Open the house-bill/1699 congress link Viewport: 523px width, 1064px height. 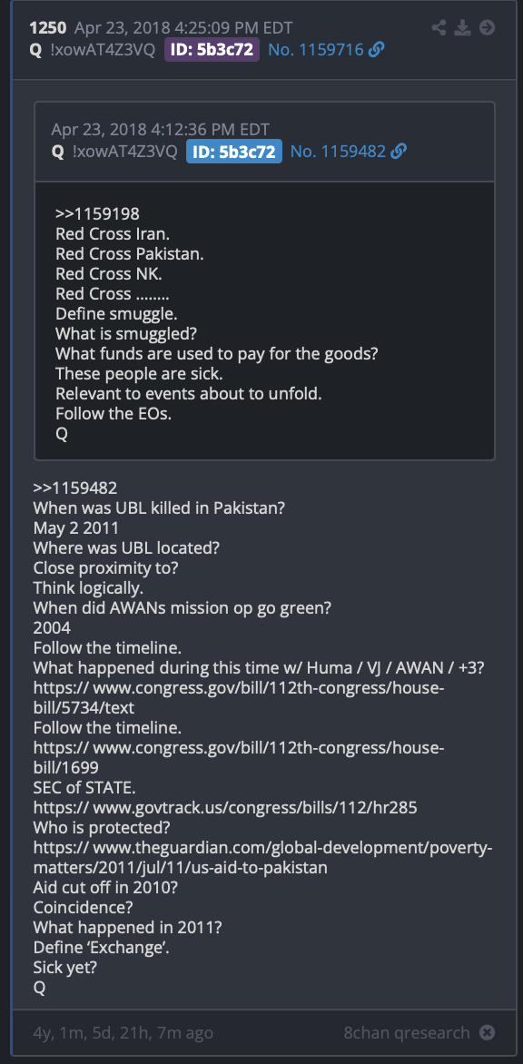click(x=239, y=758)
